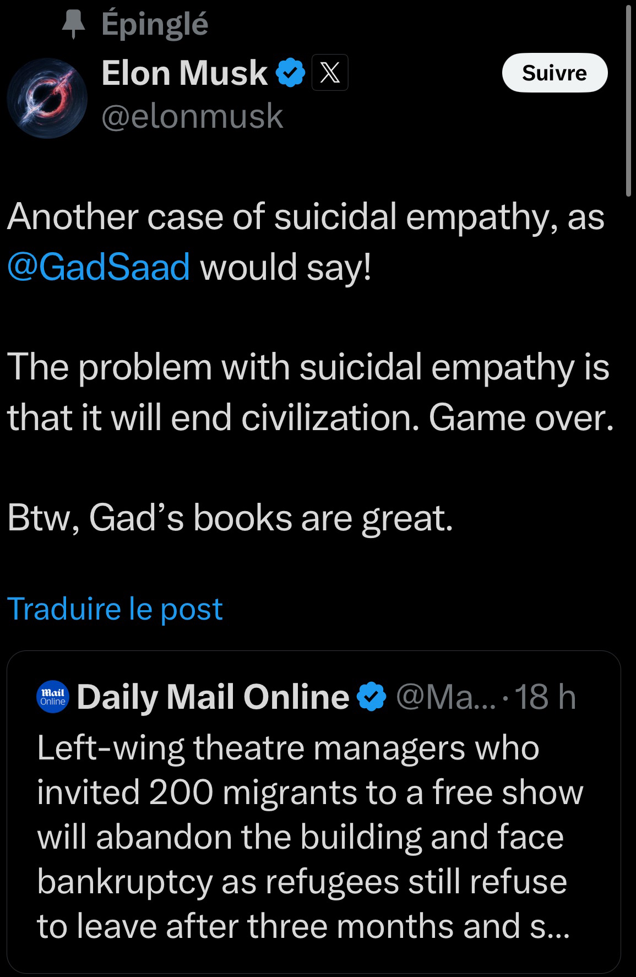
Task: Open the @GadSaad mention link
Action: [99, 267]
